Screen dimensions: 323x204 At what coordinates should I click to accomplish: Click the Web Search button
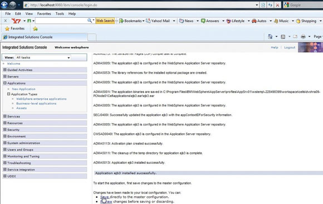[x=105, y=21]
